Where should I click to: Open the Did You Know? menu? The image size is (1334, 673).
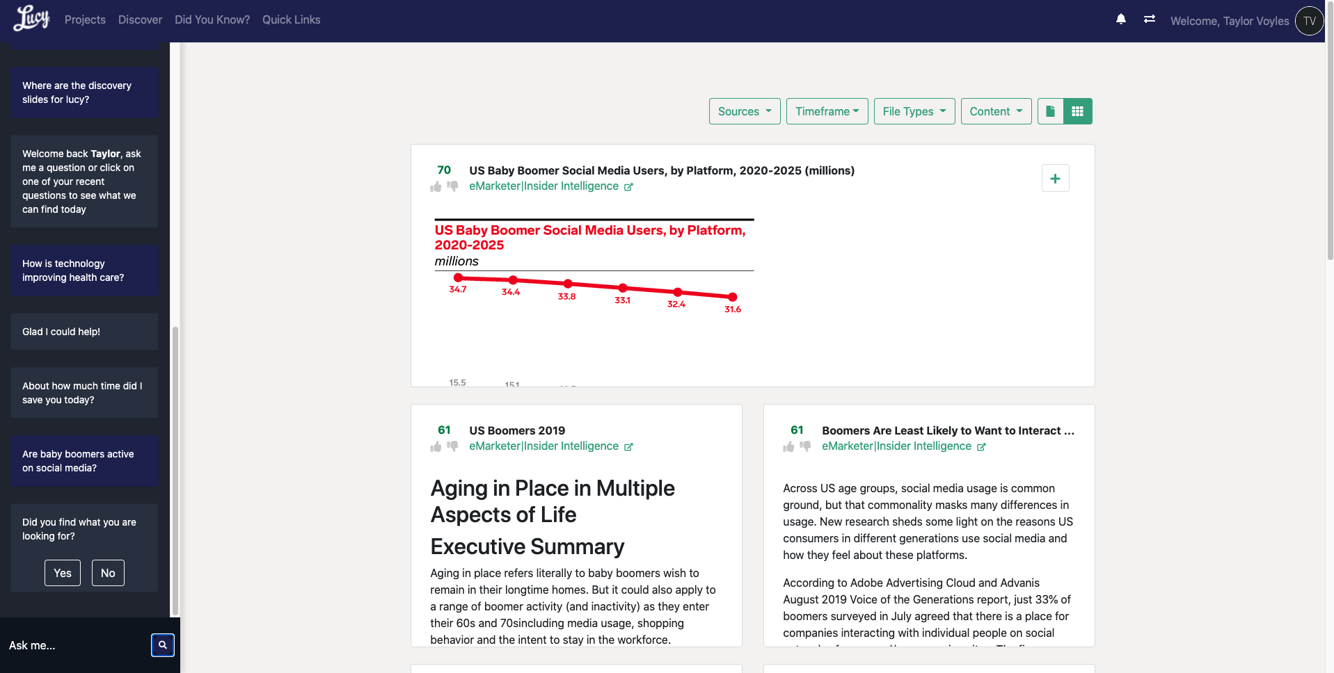coord(212,19)
